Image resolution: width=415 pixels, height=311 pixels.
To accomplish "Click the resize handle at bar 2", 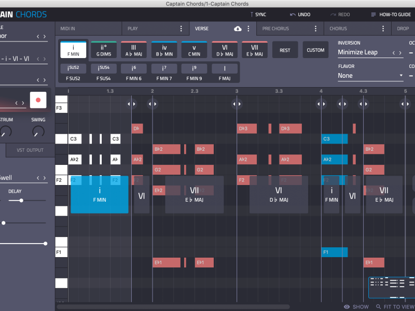I will coord(153,104).
